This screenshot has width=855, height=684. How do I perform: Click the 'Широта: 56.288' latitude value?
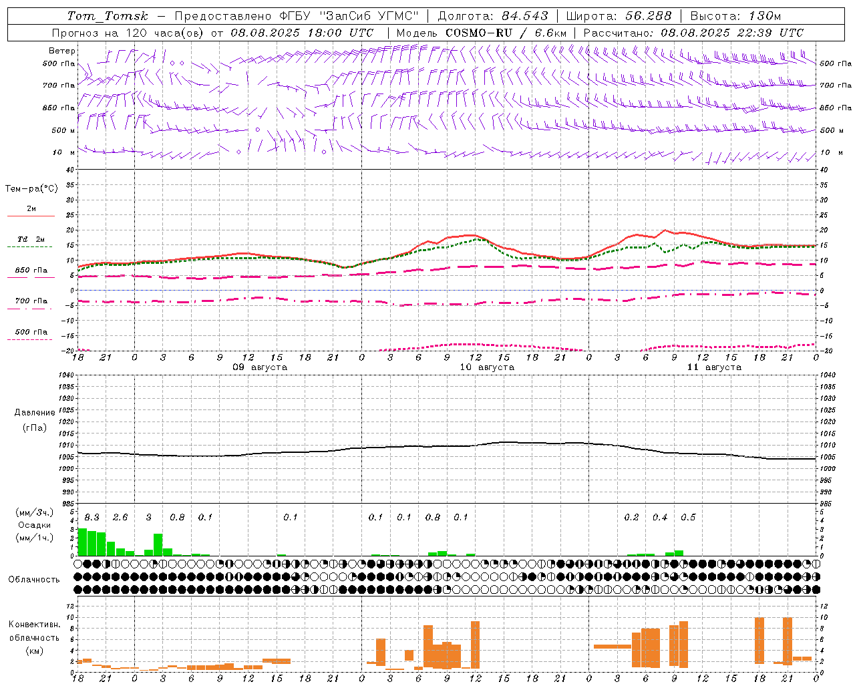point(619,16)
